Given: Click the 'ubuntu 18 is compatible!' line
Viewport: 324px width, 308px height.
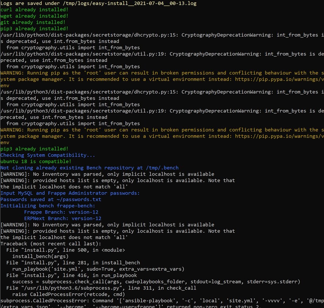Looking at the screenshot, I should coord(36,161).
